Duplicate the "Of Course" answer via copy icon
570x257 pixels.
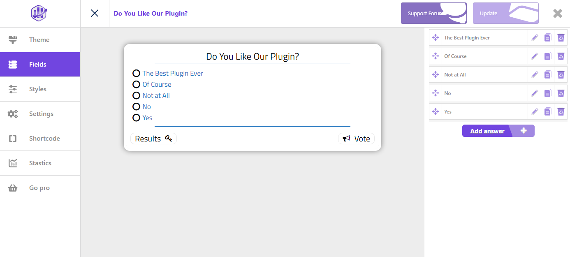tap(547, 56)
